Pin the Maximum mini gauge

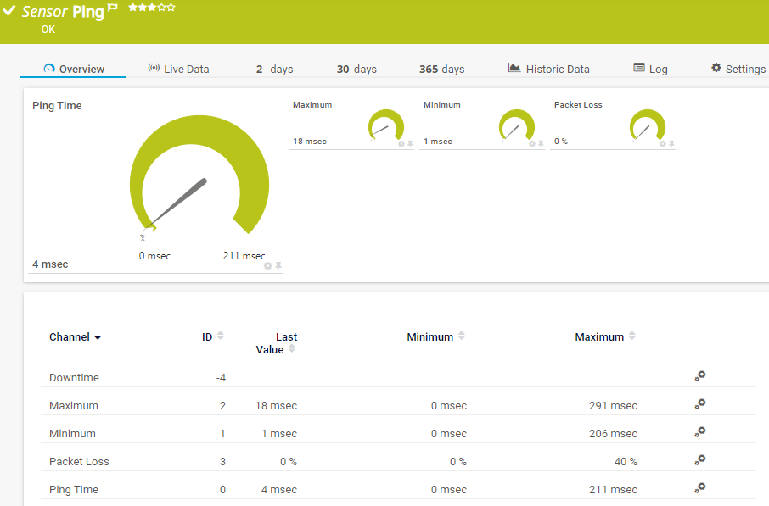pyautogui.click(x=411, y=144)
